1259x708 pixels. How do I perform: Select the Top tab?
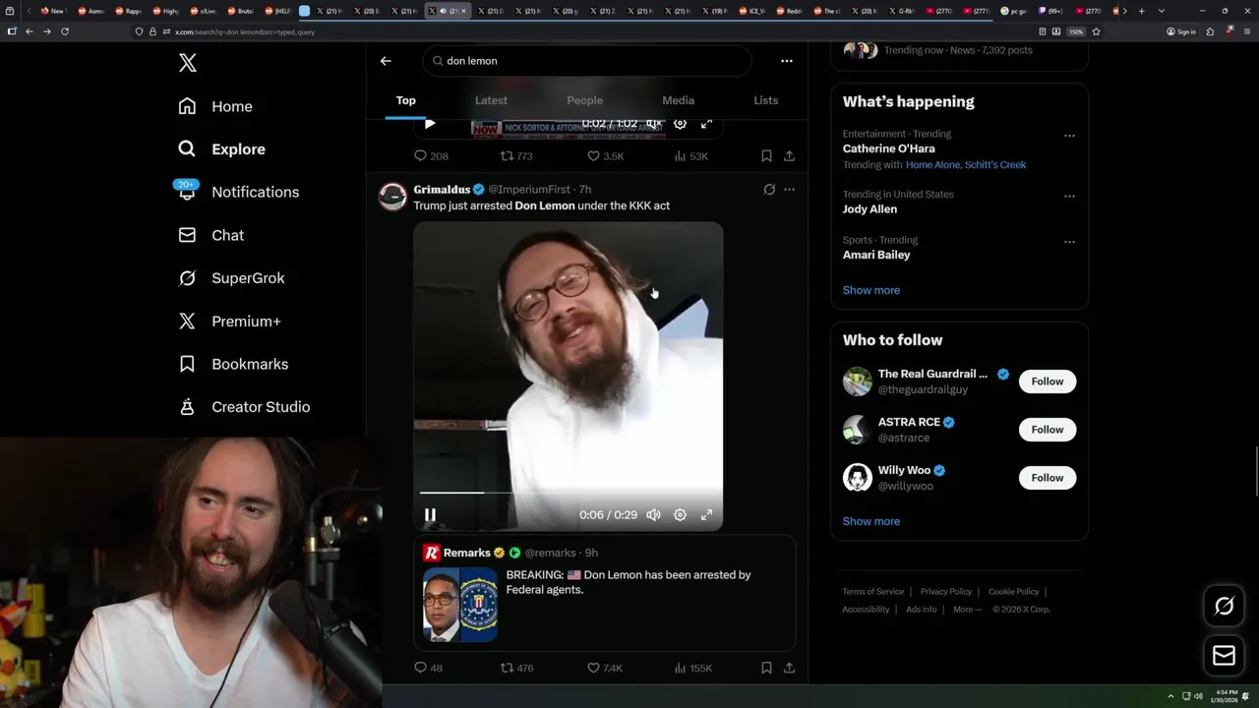(x=406, y=100)
